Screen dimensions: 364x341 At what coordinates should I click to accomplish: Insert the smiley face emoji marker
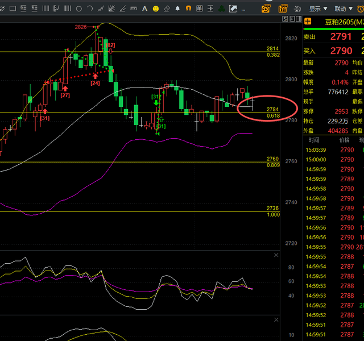(155, 9)
